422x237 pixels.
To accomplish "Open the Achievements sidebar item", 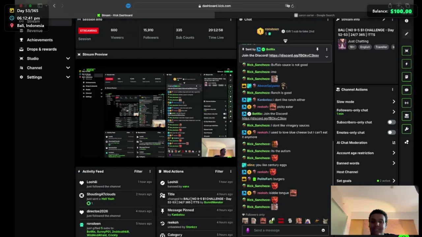I will point(40,40).
